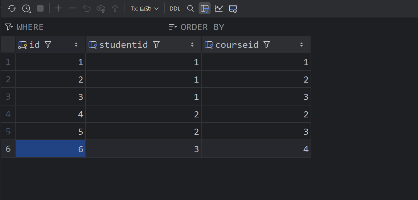Reload the table data with refresh icon

click(x=12, y=9)
